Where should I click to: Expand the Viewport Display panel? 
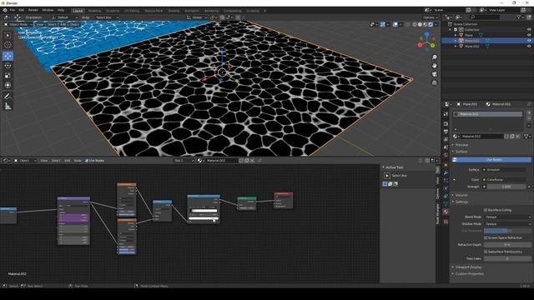(468, 267)
